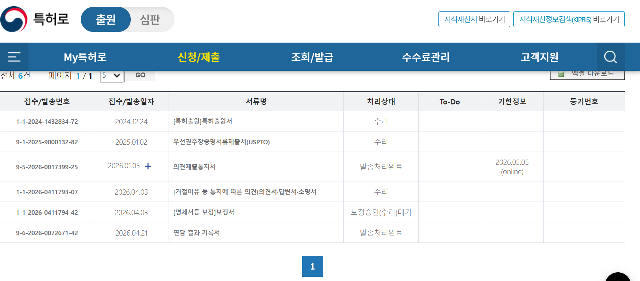Click the 등기번호 column header
This screenshot has height=281, width=640.
tap(584, 101)
